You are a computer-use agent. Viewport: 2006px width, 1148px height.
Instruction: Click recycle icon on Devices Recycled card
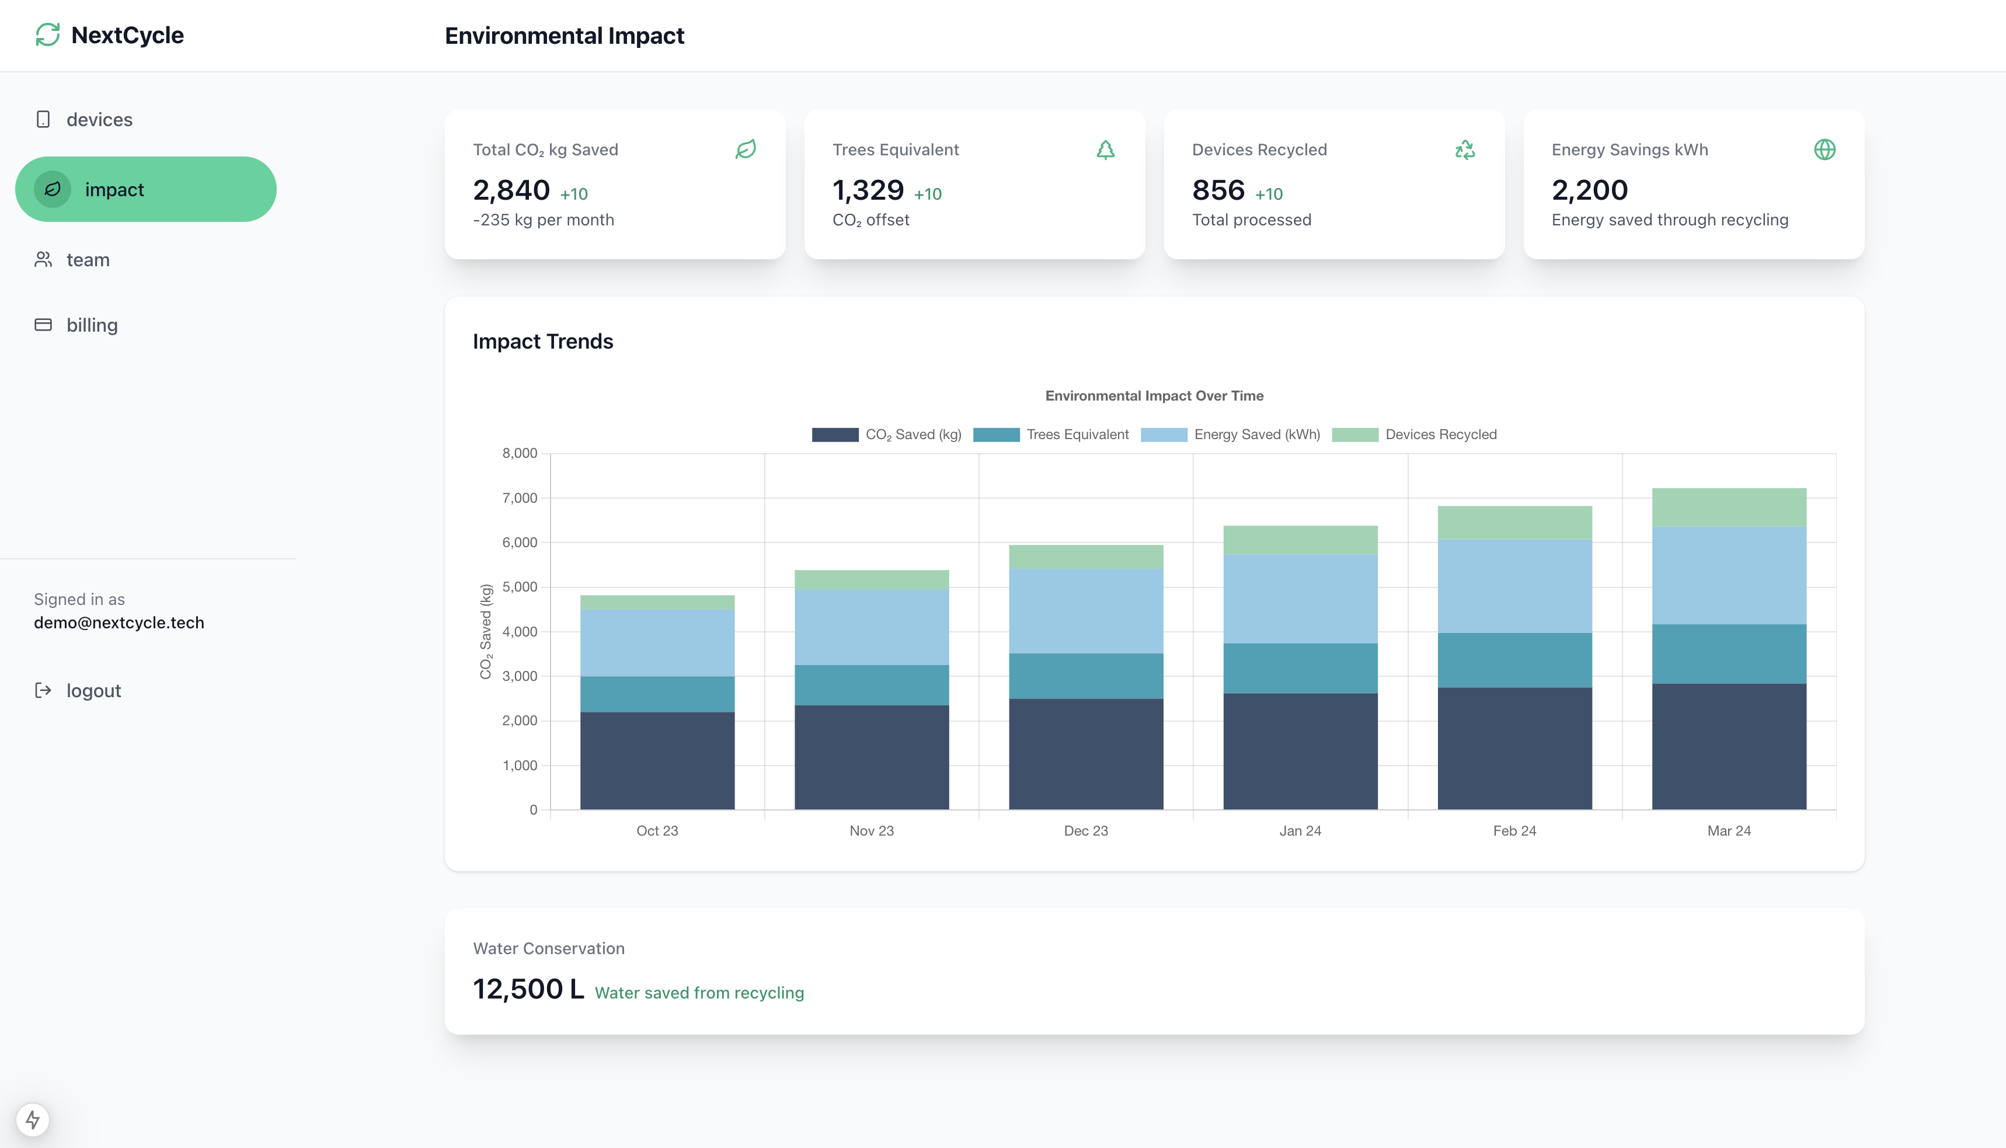1465,149
